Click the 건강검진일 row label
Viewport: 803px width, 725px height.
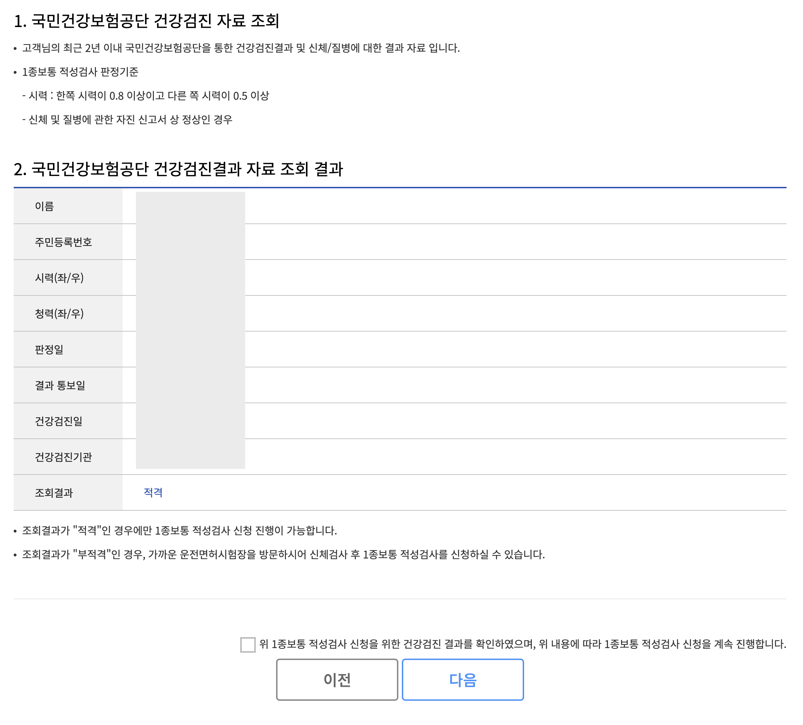59,421
